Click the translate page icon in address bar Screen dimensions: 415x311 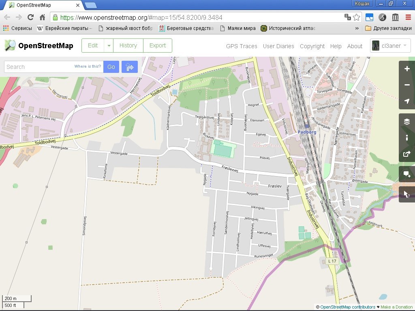coord(347,17)
